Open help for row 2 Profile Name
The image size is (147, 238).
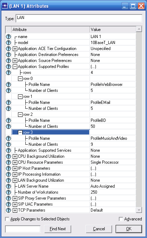(8, 120)
